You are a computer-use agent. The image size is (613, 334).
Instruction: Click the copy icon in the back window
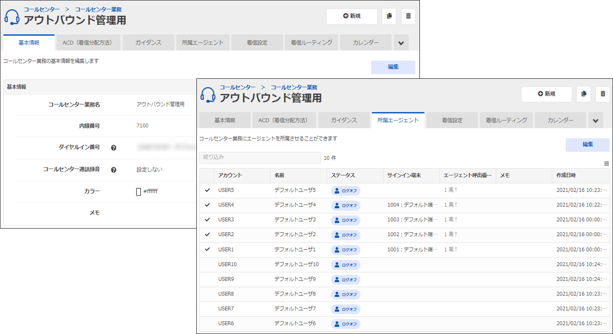[x=389, y=16]
